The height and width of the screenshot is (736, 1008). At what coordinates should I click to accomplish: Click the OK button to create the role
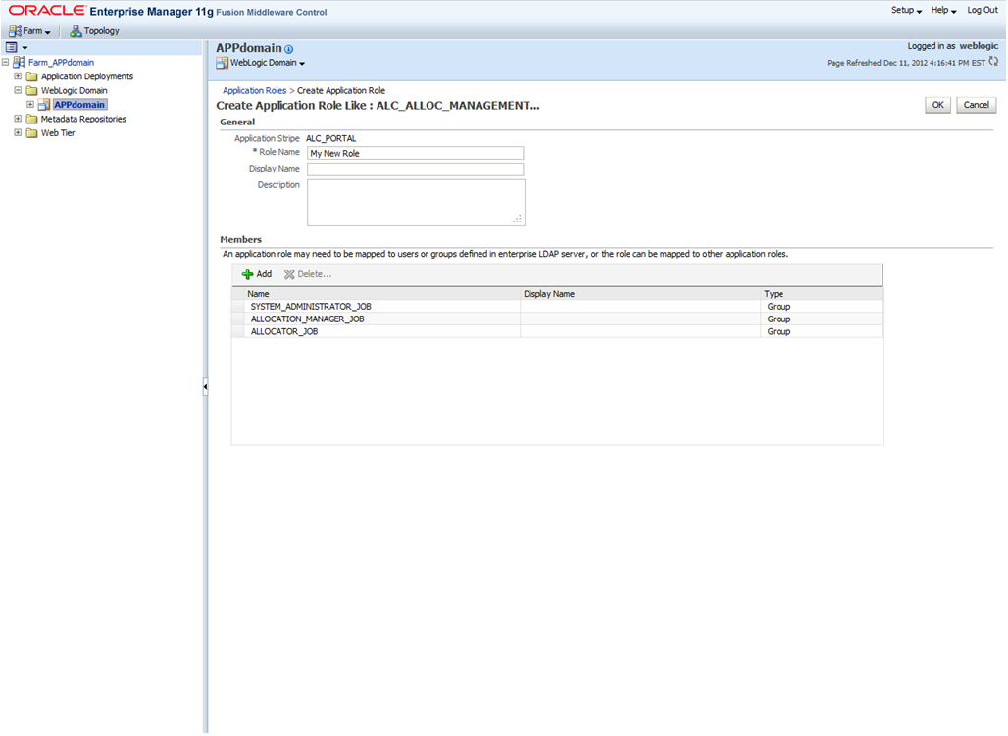(936, 105)
